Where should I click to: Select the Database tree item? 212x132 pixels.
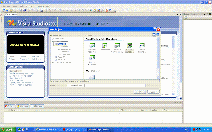coord(65,52)
